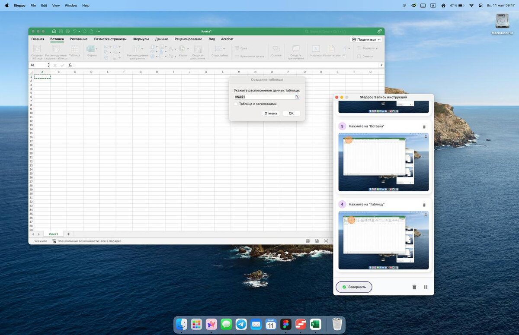The image size is (519, 335).
Task: Open Telegram from the Dock
Action: pos(241,324)
